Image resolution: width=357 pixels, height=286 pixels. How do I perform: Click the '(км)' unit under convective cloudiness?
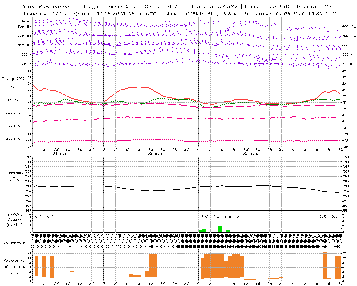coord(14,272)
